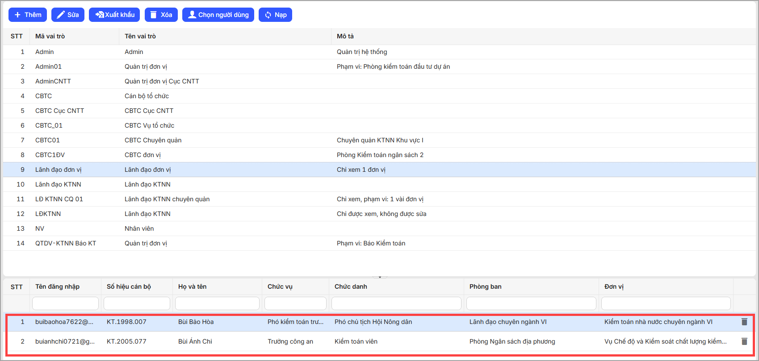Collapse the splitter handle between the panels
This screenshot has width=759, height=361.
[380, 277]
